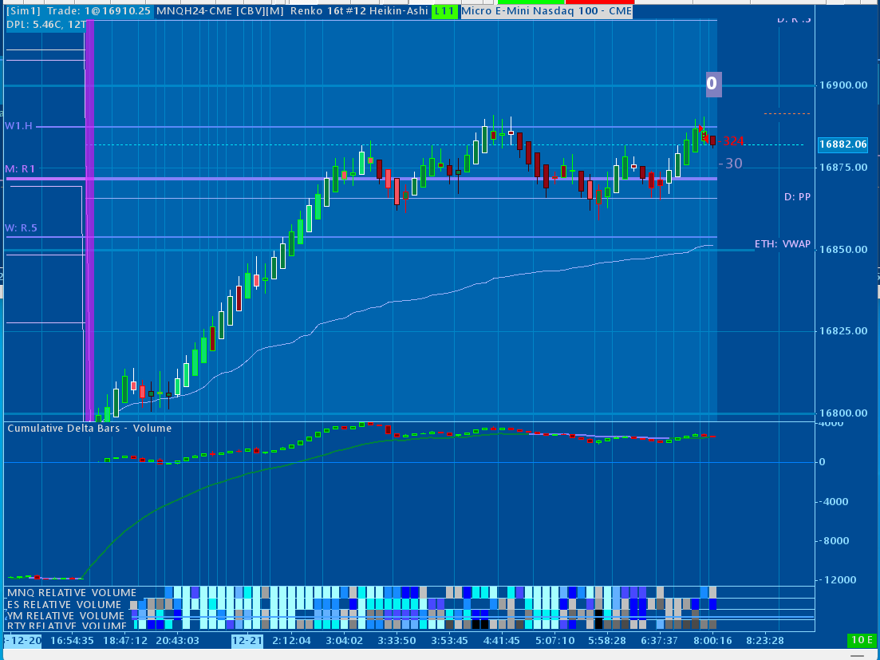Click the Cumulative Delta Bars - Volume title
The image size is (880, 660).
click(x=89, y=429)
